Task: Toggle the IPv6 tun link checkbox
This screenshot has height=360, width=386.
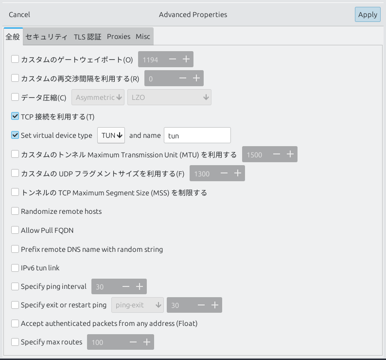Action: click(15, 268)
